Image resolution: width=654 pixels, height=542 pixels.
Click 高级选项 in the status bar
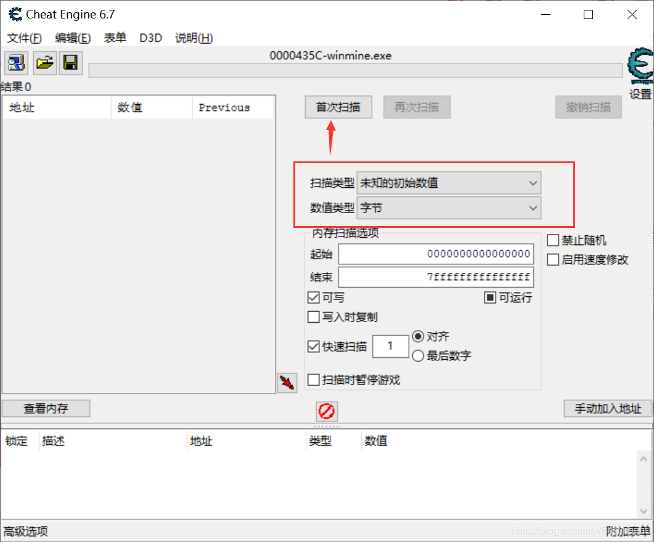click(x=26, y=531)
